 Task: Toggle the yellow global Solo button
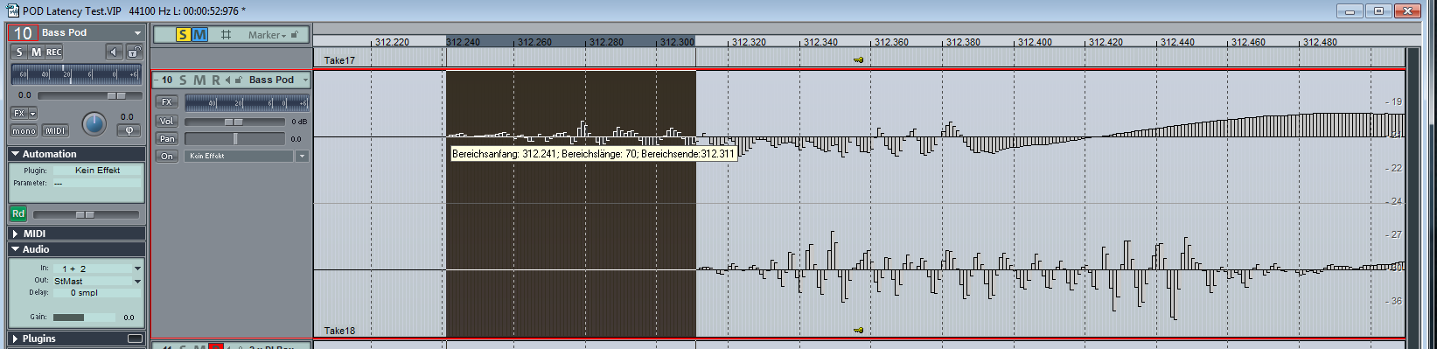[183, 35]
